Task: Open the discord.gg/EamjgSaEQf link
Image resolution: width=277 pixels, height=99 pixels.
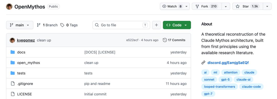Action: (228, 63)
